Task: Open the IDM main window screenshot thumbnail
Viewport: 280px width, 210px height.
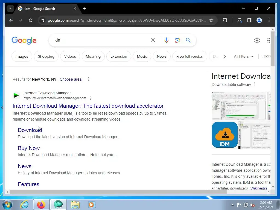Action: [x=239, y=106]
